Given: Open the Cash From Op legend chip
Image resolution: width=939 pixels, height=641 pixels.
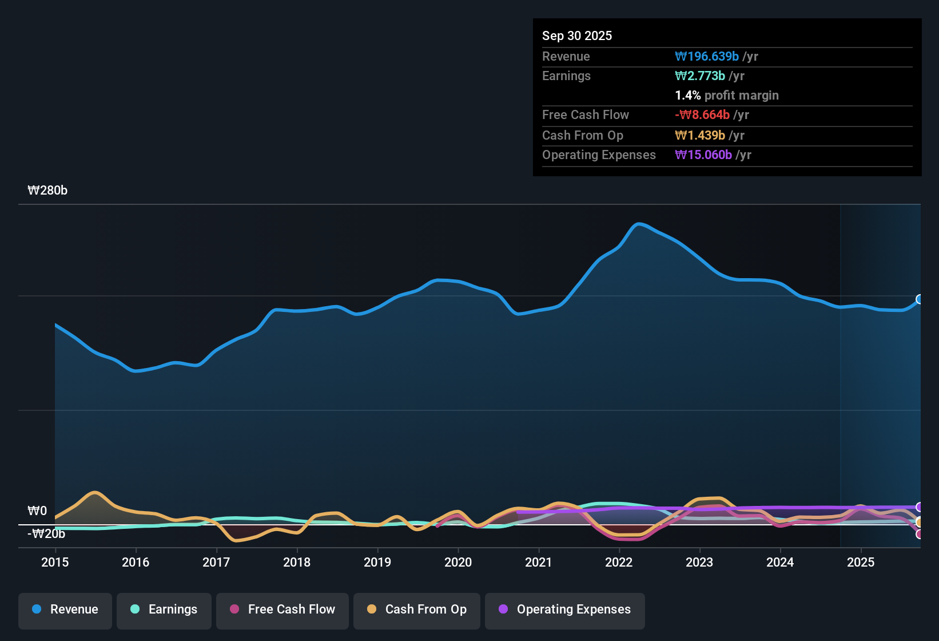Looking at the screenshot, I should point(416,610).
